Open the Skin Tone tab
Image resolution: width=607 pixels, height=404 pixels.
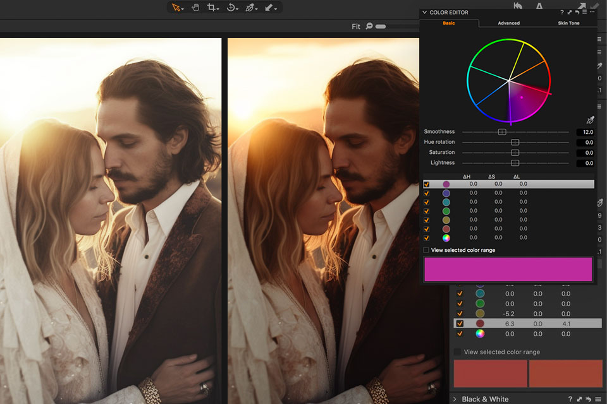pos(568,23)
